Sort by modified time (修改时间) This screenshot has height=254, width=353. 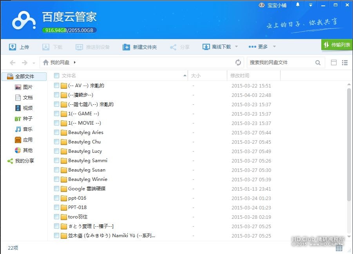[239, 76]
